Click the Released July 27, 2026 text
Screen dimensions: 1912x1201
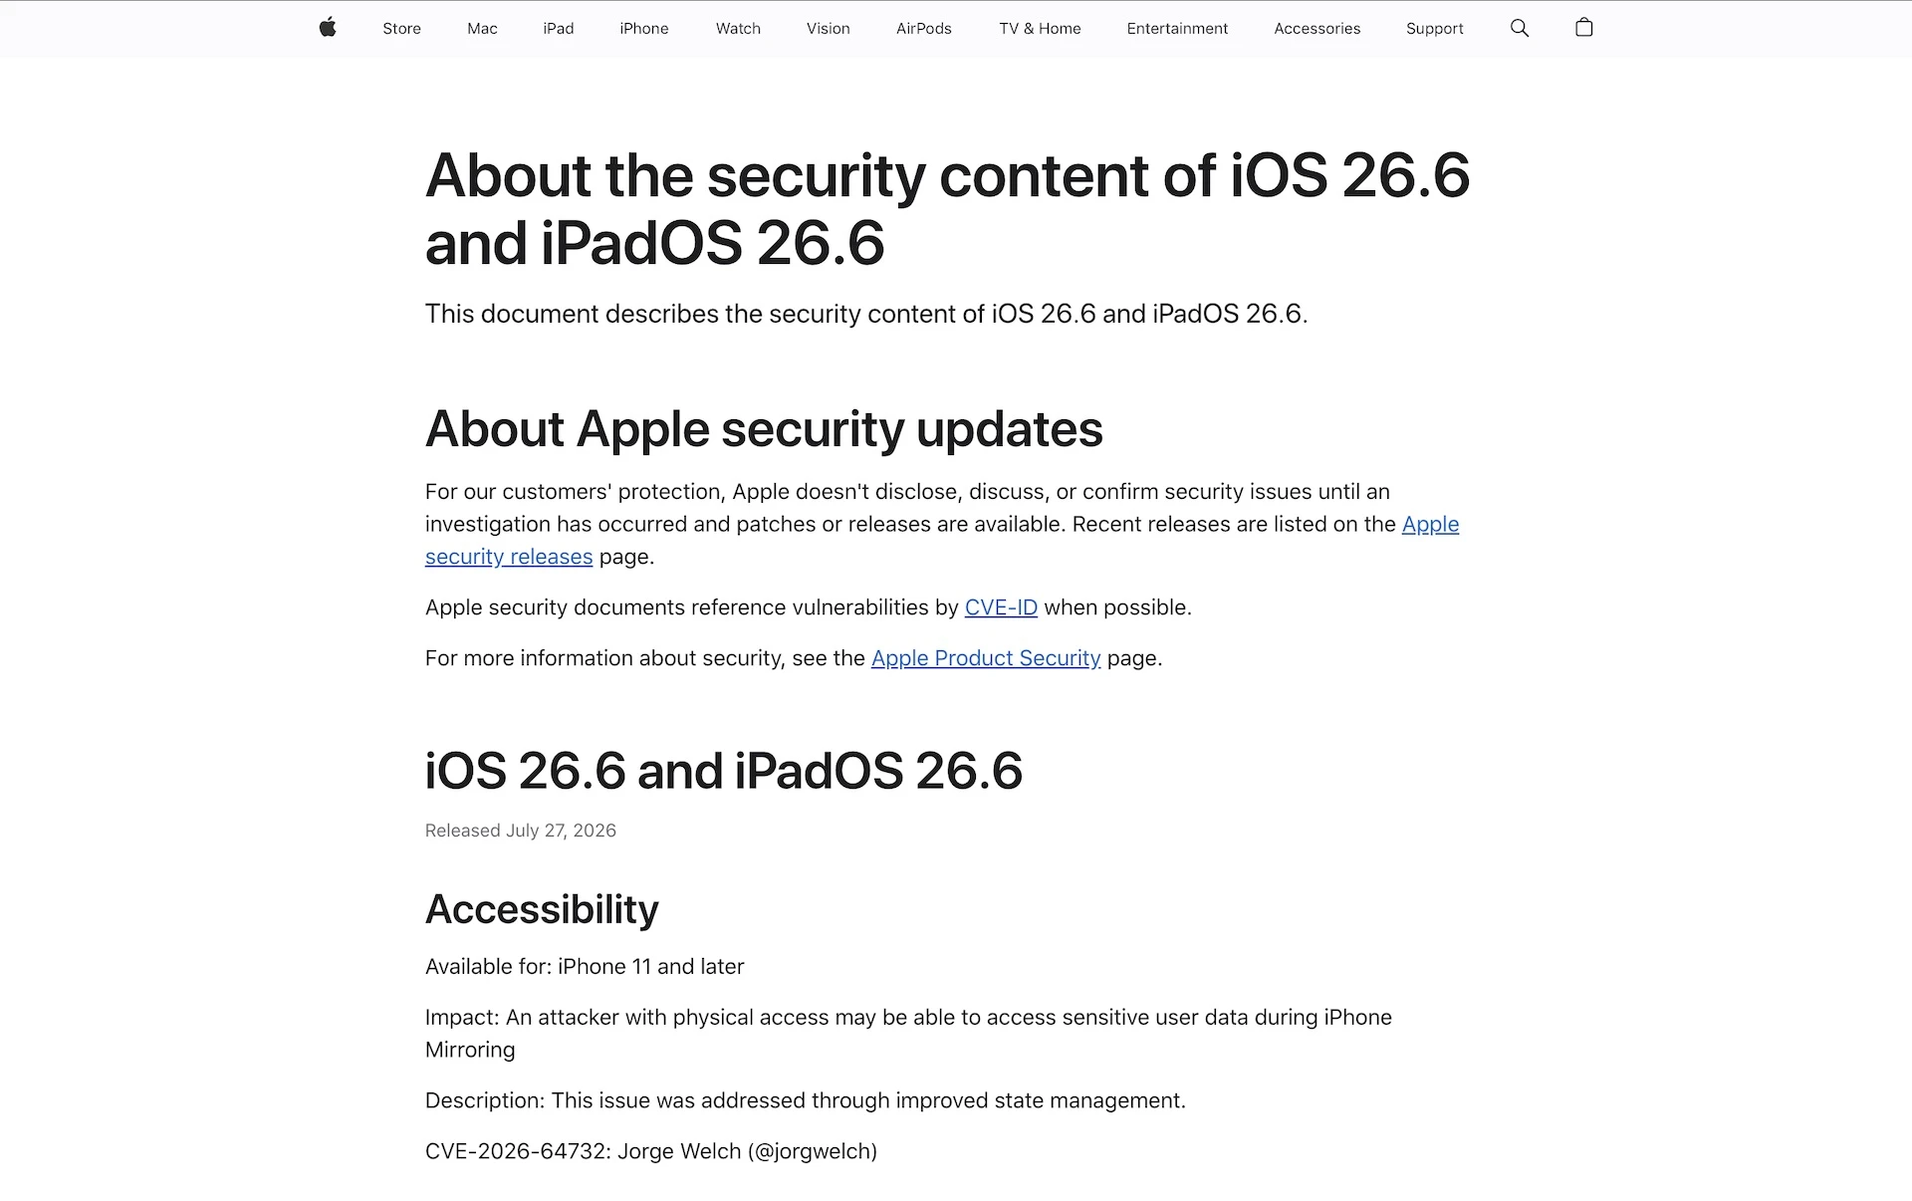pyautogui.click(x=521, y=831)
